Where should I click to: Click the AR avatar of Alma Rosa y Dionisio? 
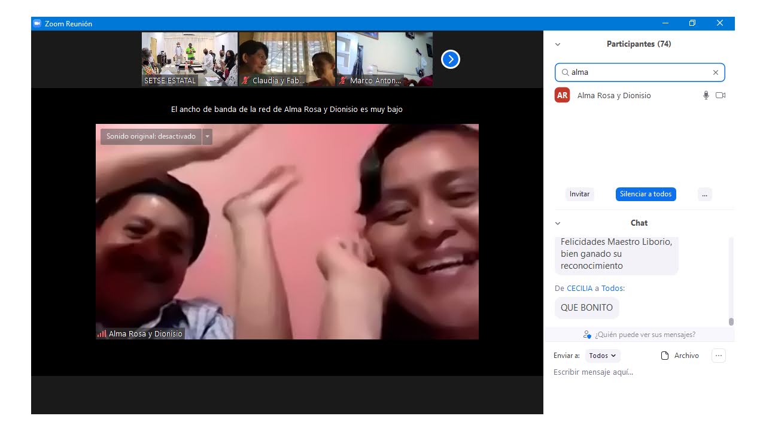click(x=562, y=95)
